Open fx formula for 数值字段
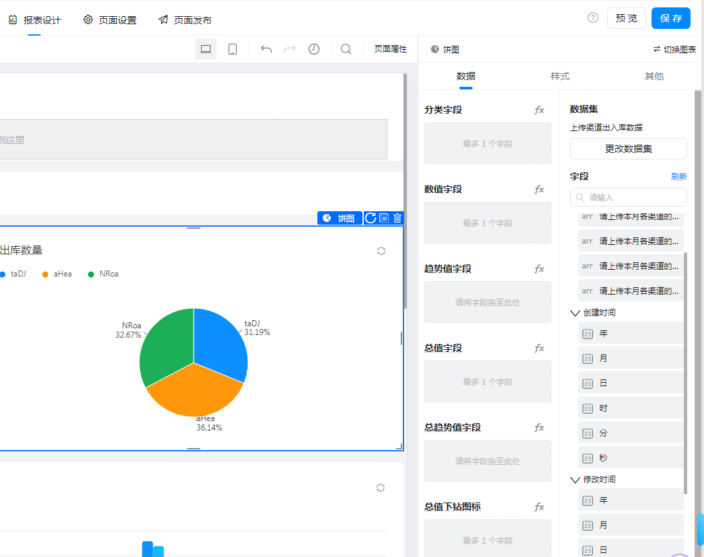Viewport: 704px width, 557px height. [x=539, y=190]
